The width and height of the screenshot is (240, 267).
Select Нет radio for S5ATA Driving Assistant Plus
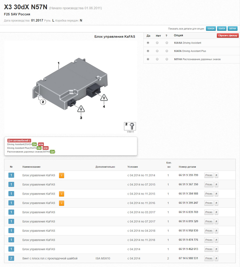pyautogui.click(x=157, y=51)
